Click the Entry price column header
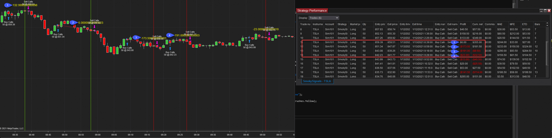The height and width of the screenshot is (138, 552). (x=380, y=24)
